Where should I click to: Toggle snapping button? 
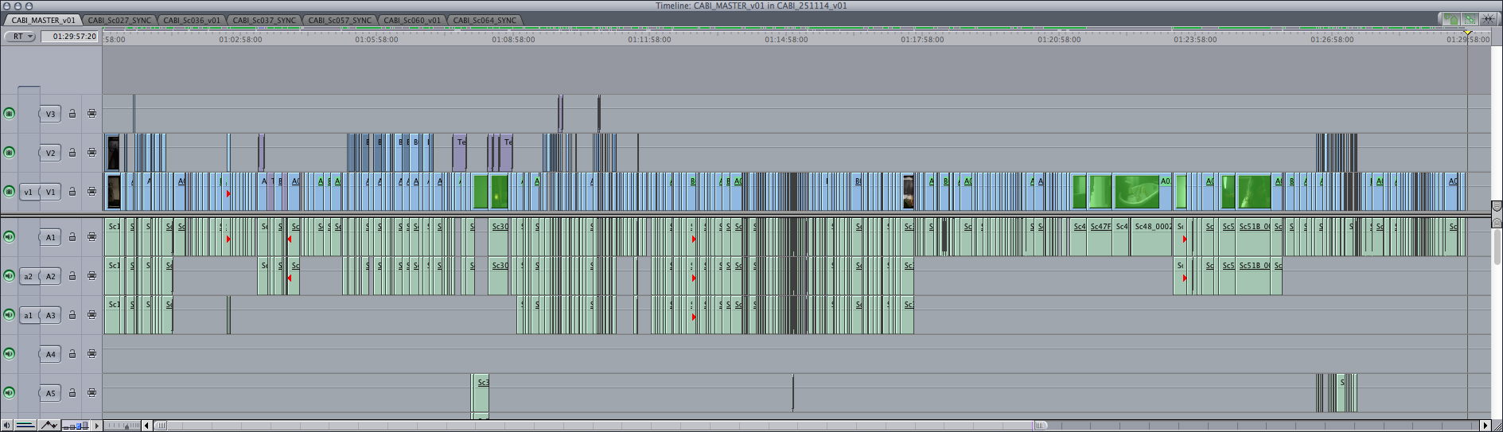click(x=1487, y=18)
